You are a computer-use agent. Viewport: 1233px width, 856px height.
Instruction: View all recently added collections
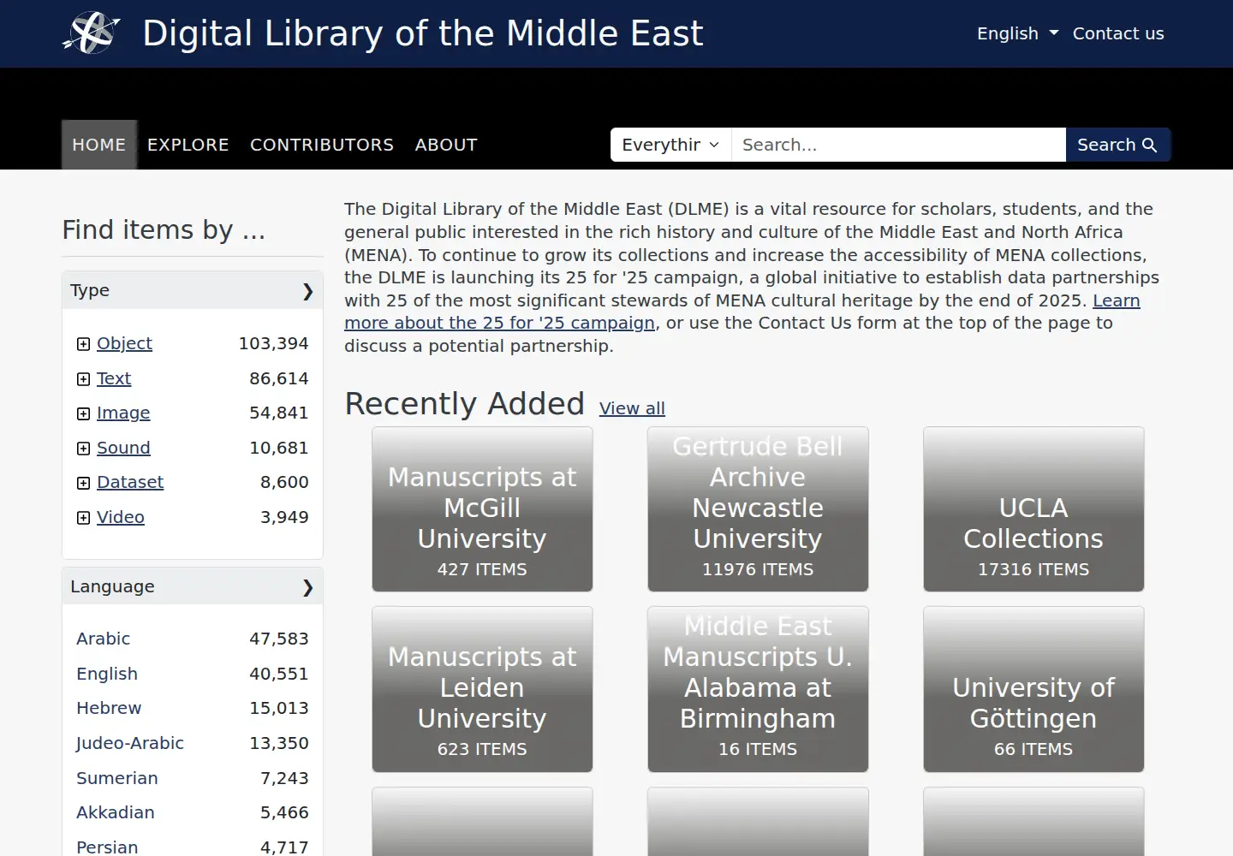(x=632, y=408)
